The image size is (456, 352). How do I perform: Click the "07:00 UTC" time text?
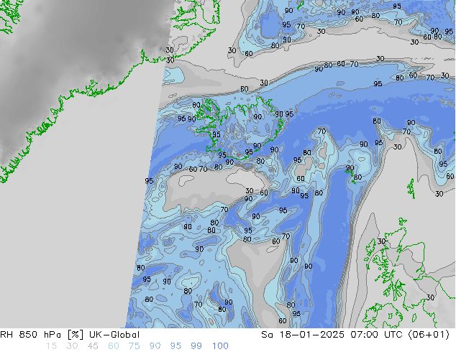376,335
